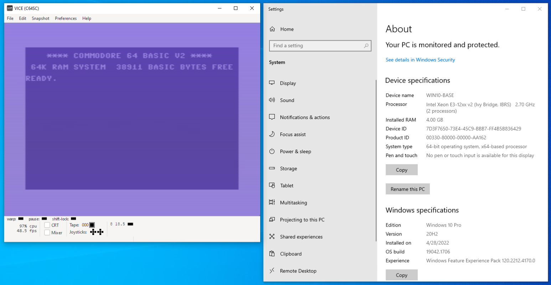Viewport: 551px width, 285px height.
Task: Click the Settings sidebar scrollbar
Action: 376,160
